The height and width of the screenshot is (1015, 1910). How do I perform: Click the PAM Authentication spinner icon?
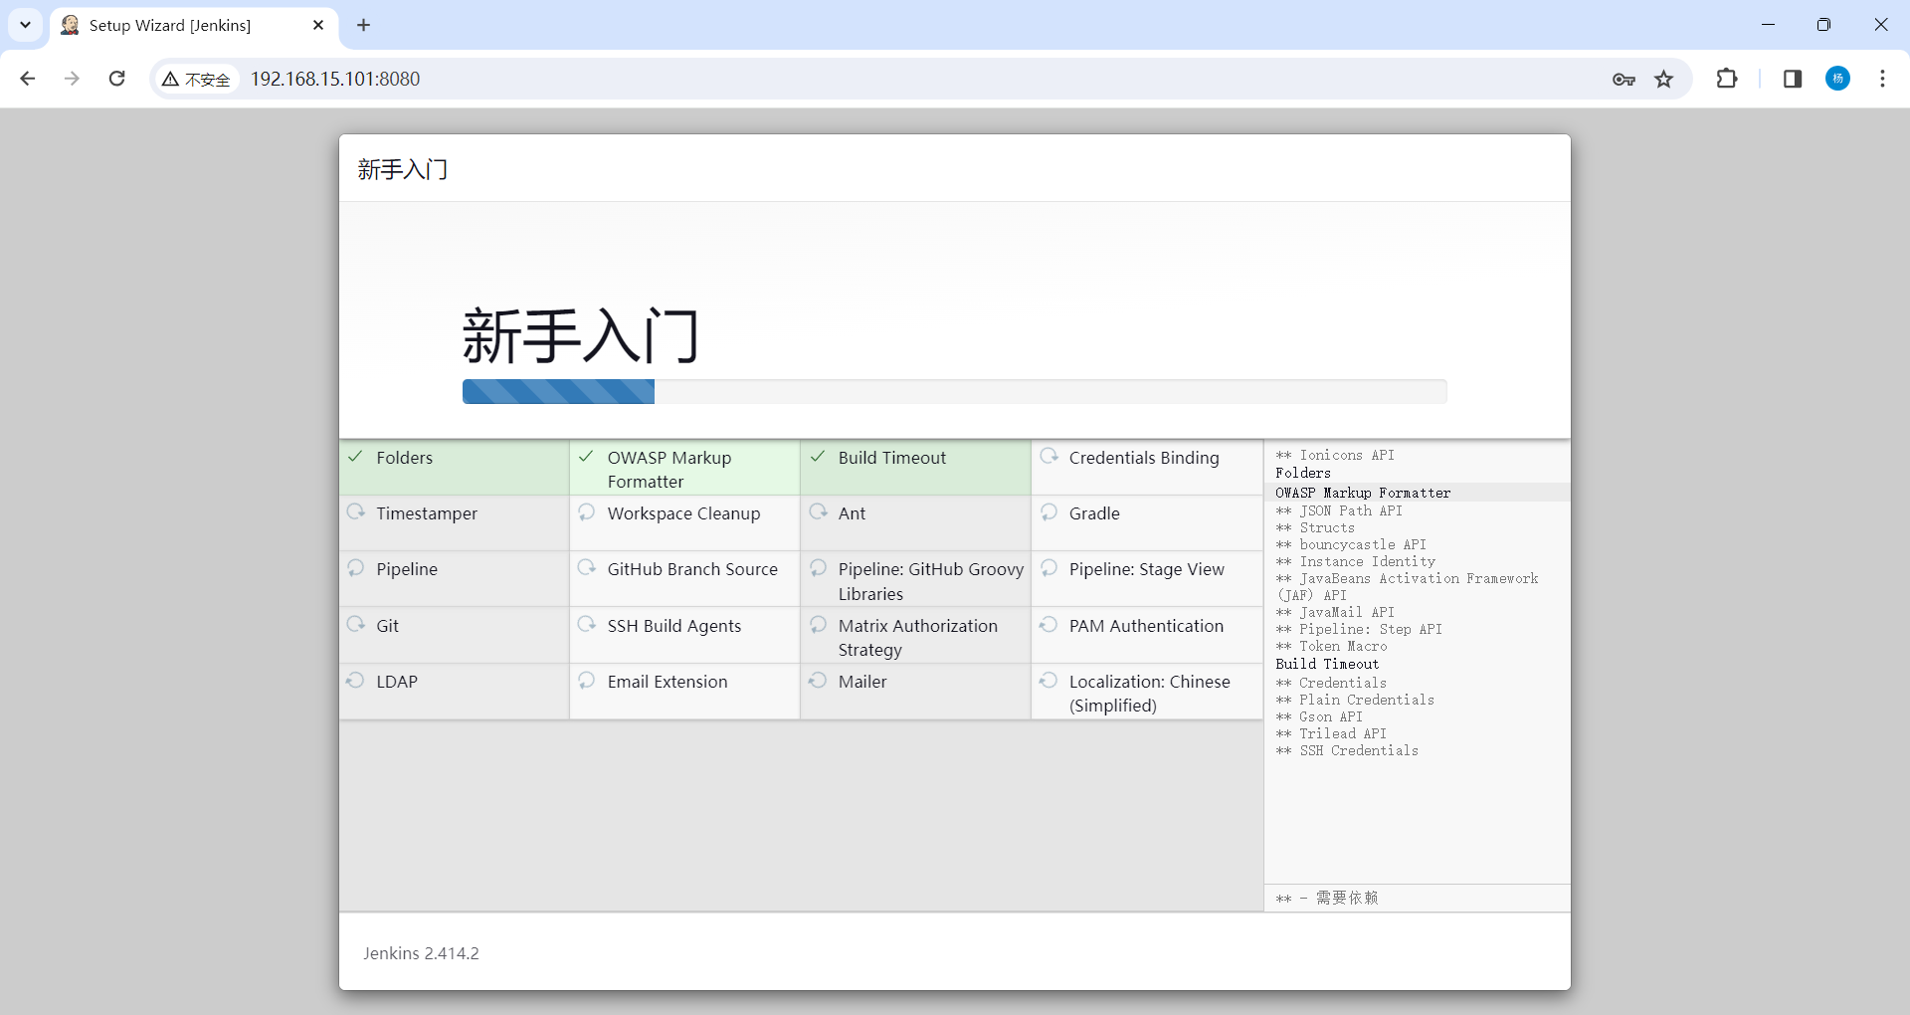coord(1049,625)
